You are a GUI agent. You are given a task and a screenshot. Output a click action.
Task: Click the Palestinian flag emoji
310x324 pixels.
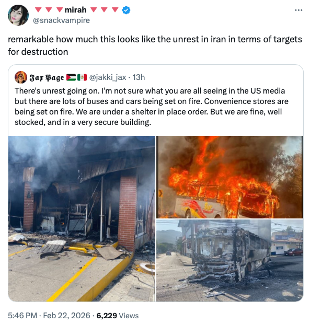(x=71, y=77)
